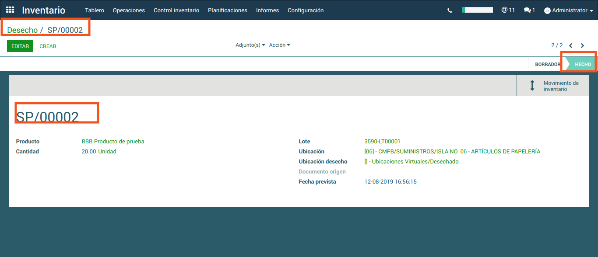Screen dimensions: 598x257
Task: Open the Administrator user menu caret
Action: (x=591, y=11)
